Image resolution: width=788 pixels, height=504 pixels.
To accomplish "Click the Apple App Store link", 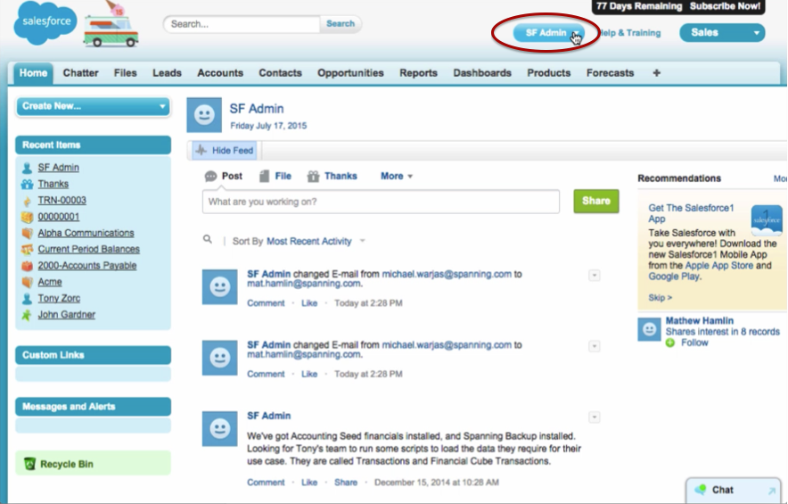I will pos(718,266).
